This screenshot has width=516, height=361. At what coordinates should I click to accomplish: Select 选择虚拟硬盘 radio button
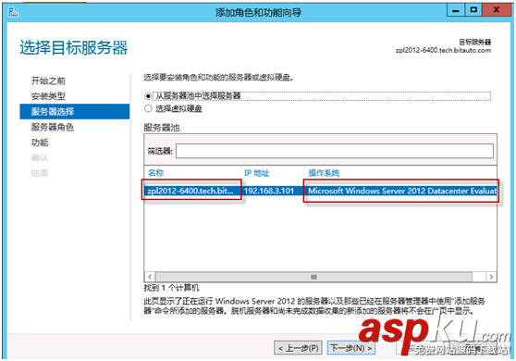[148, 108]
